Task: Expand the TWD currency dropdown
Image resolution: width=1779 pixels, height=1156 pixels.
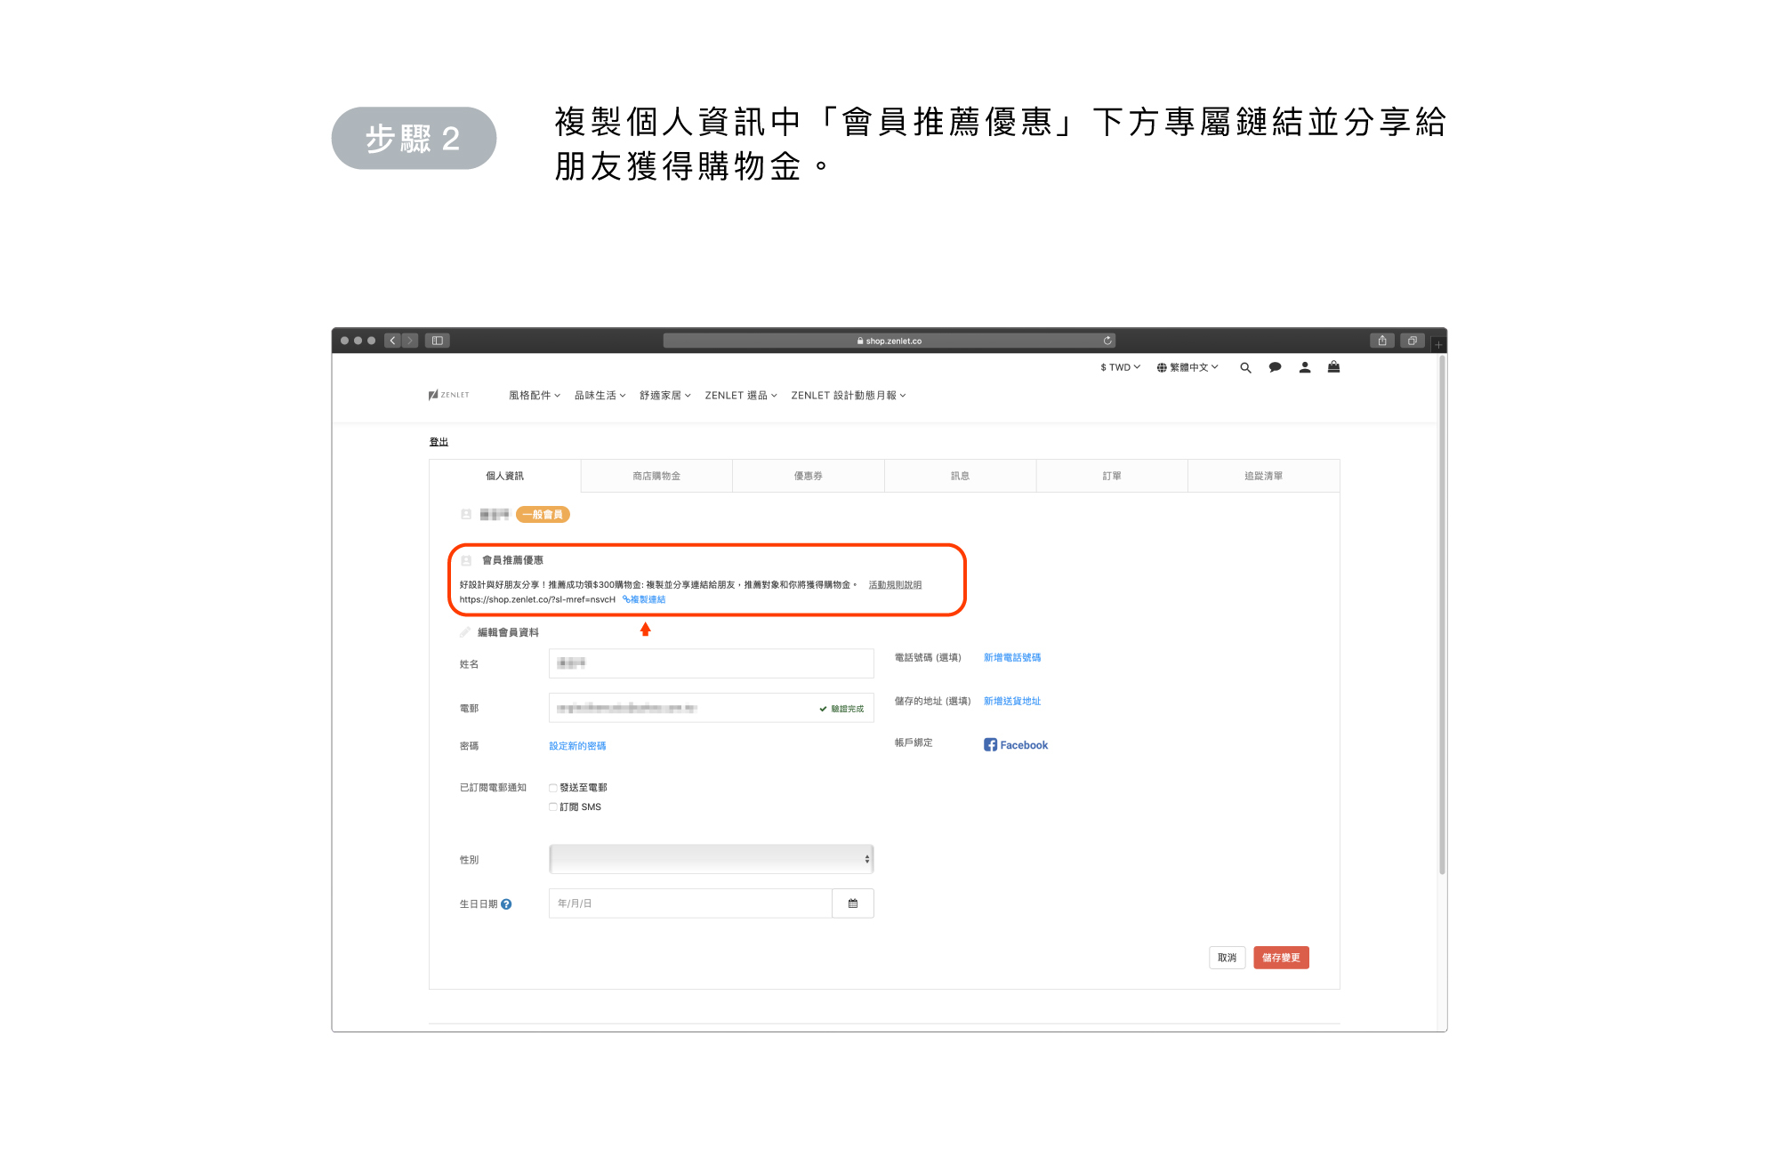Action: click(x=1120, y=367)
